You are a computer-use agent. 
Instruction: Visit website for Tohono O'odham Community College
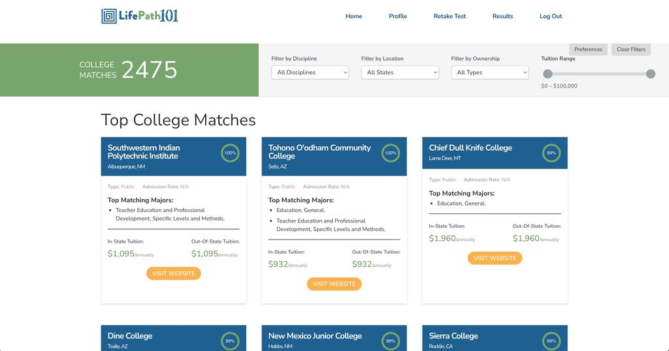[x=334, y=284]
